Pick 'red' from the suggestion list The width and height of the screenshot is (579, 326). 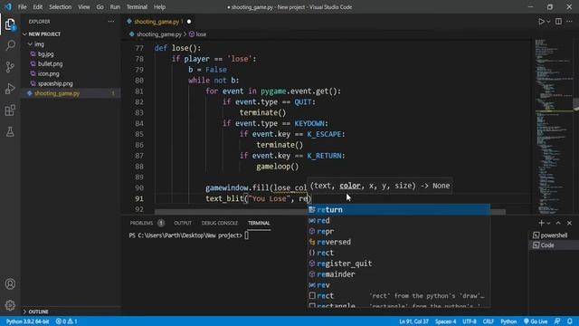(399, 220)
